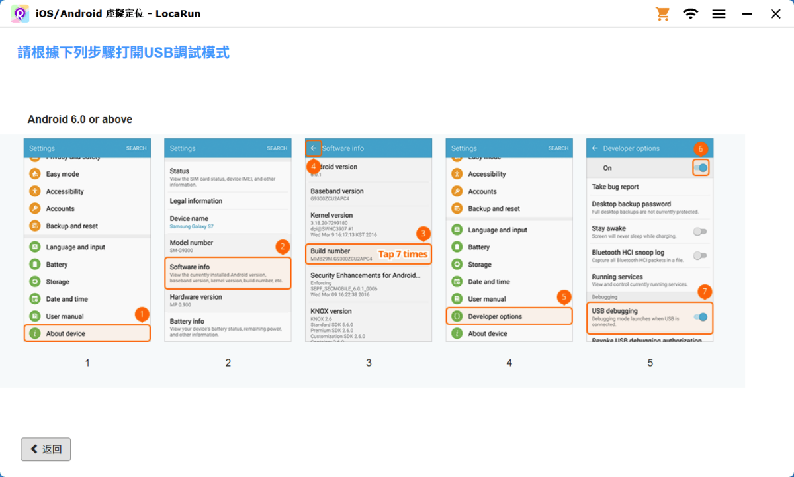Toggle the Bluetooth HCI snoop log switch
The width and height of the screenshot is (794, 477).
[699, 255]
